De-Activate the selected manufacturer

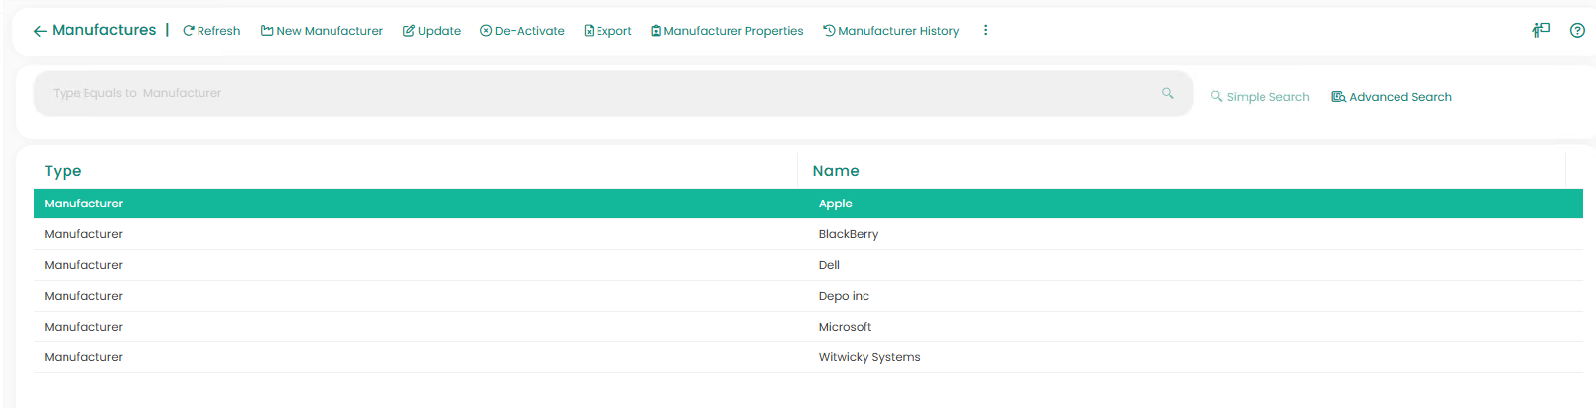click(x=522, y=31)
